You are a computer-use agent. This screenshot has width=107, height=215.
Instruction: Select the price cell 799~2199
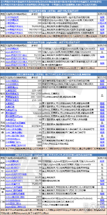tap(35, 94)
